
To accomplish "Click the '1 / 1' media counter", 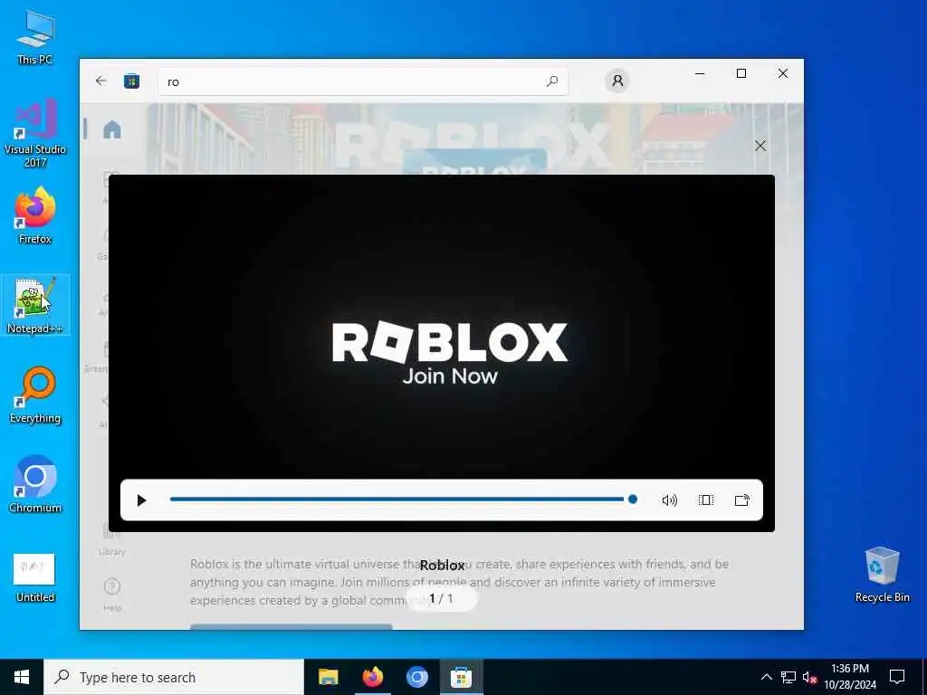I will click(441, 599).
